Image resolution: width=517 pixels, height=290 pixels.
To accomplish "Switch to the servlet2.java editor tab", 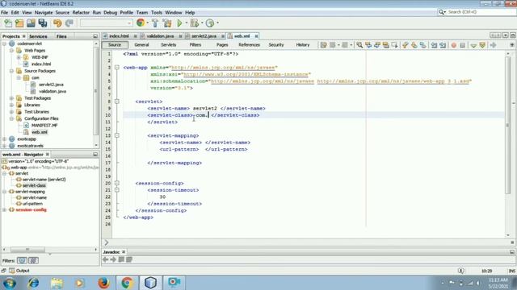I will pos(204,35).
